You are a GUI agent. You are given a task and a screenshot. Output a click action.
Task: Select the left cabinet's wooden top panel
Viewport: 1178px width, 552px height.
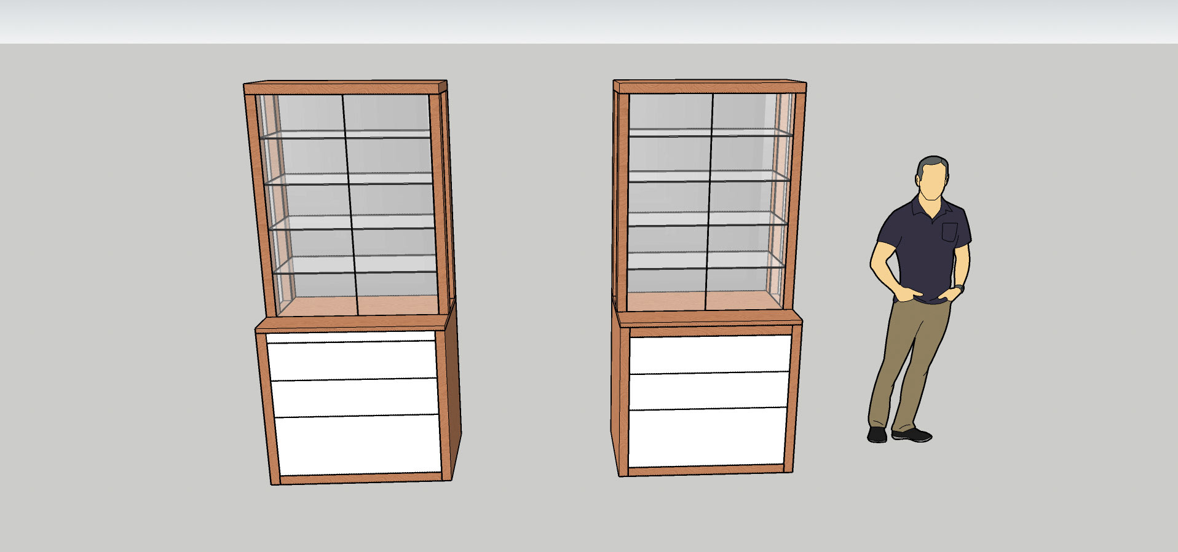point(346,87)
